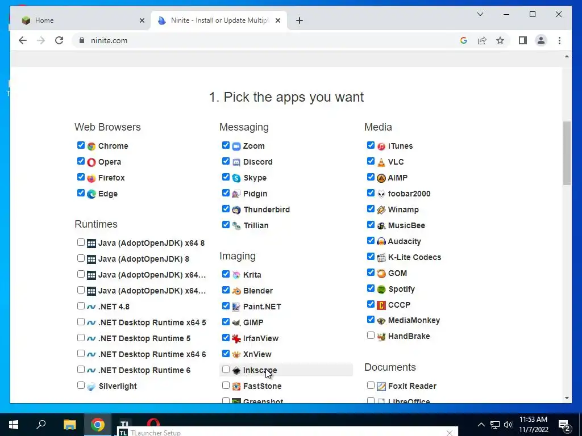Click the Paint.NET label
Image resolution: width=582 pixels, height=436 pixels.
262,307
